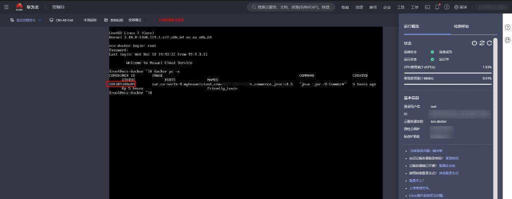Switch to the 运行概览 tab
Screen dimensions: 512x199
[x=411, y=26]
